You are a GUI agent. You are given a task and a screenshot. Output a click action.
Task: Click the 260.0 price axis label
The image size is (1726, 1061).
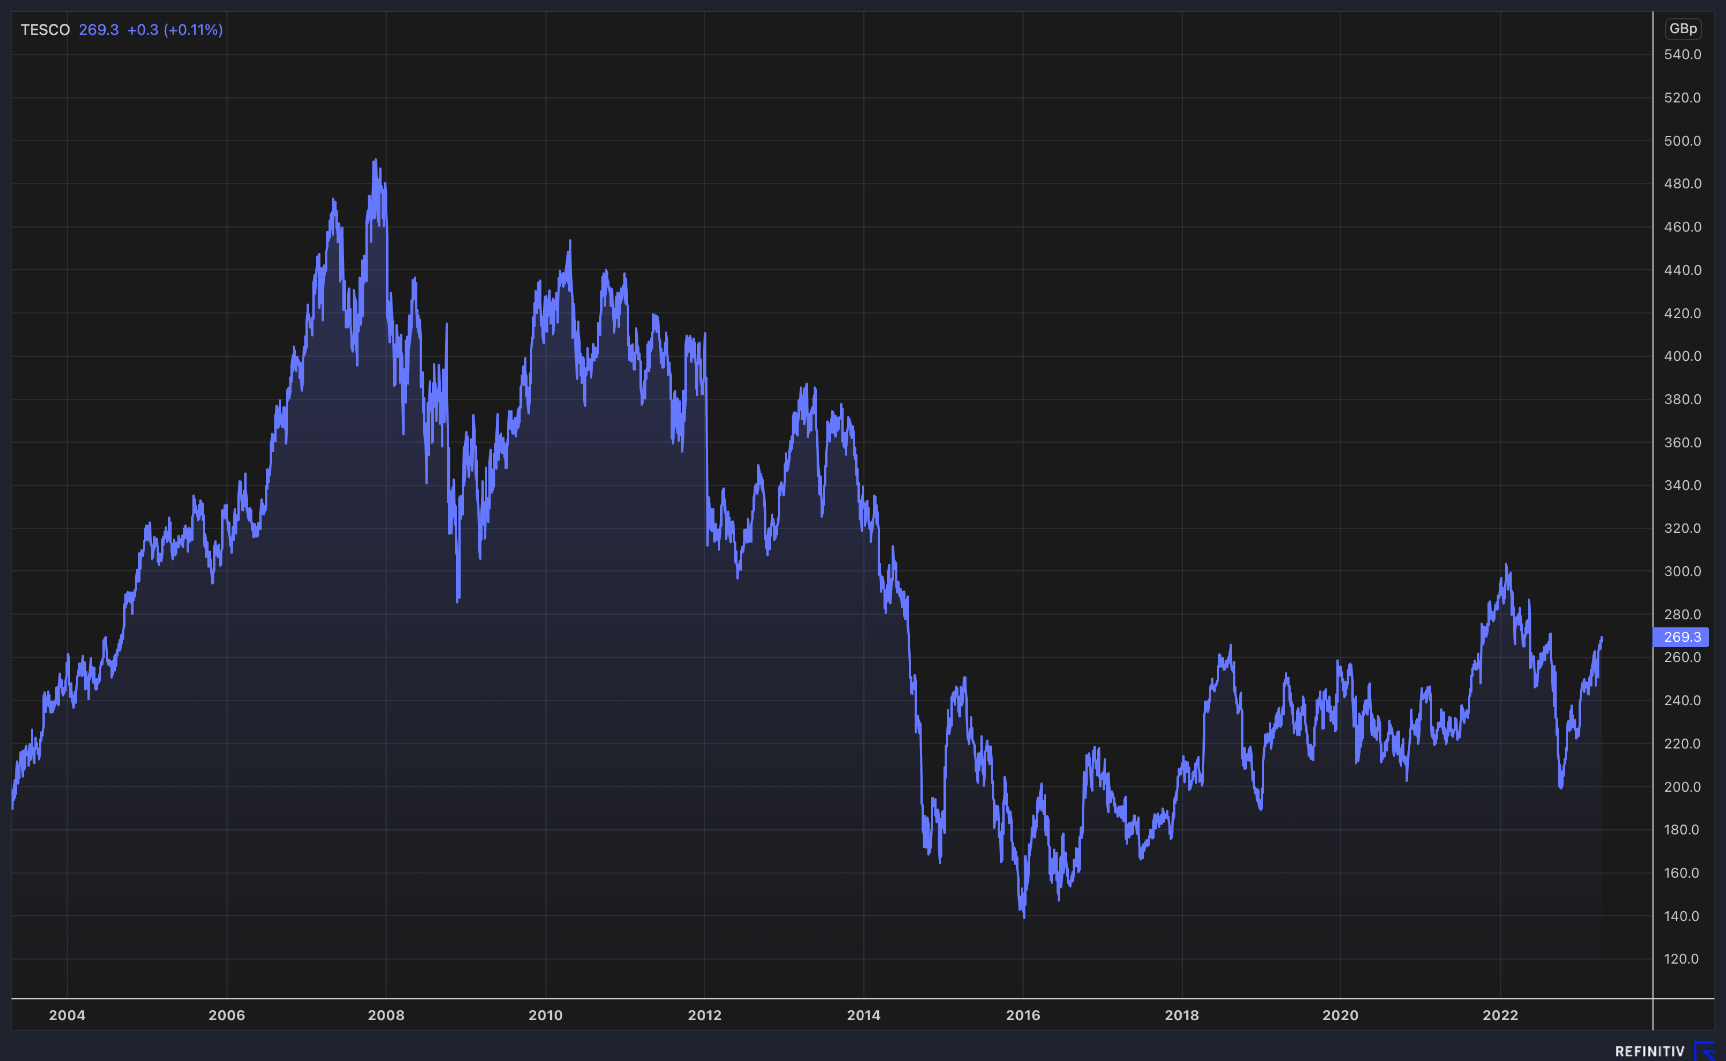(x=1683, y=657)
